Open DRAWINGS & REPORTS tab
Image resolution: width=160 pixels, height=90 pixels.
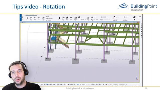click(x=48, y=15)
